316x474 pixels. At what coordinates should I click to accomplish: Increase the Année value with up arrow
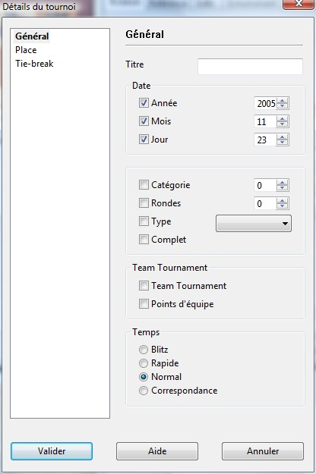pos(283,101)
